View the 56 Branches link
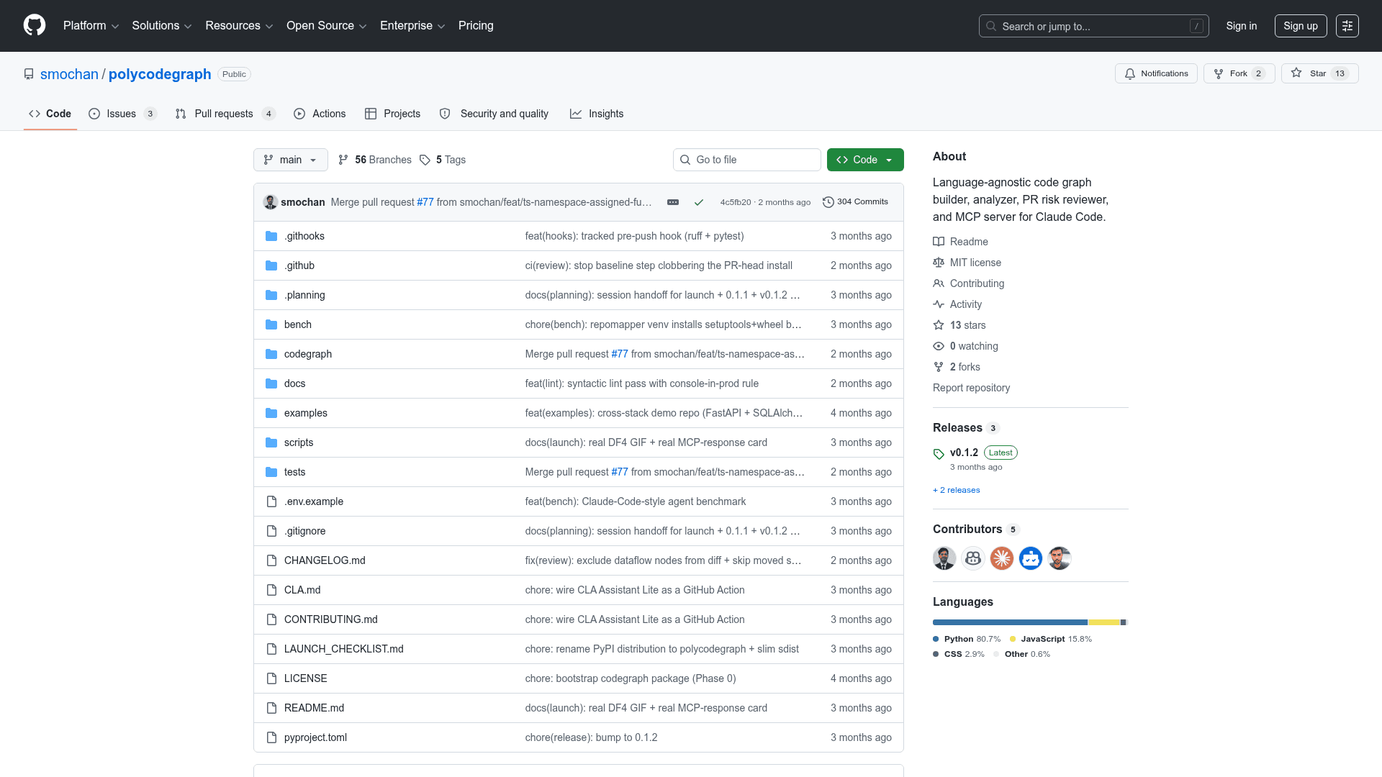Viewport: 1382px width, 777px height. [375, 160]
